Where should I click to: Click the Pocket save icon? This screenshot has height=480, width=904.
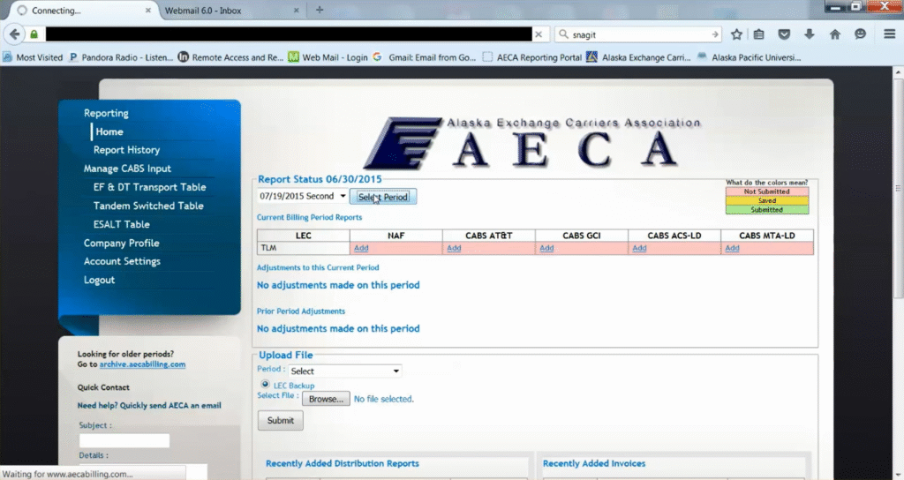(784, 34)
